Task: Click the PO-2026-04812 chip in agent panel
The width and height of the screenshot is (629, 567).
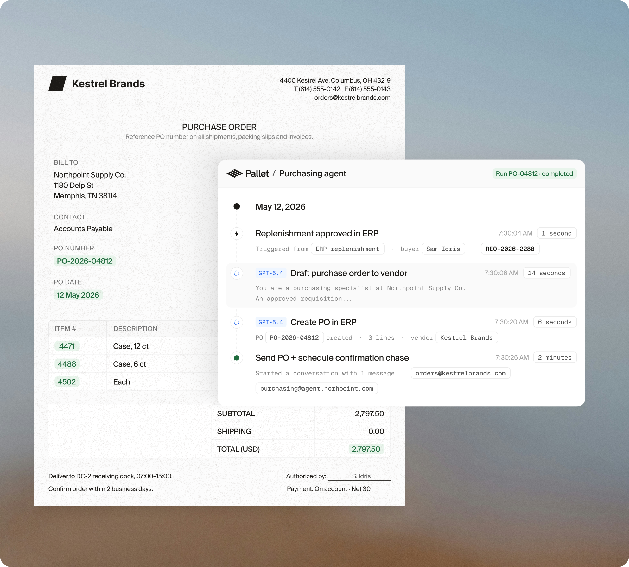Action: pos(294,338)
